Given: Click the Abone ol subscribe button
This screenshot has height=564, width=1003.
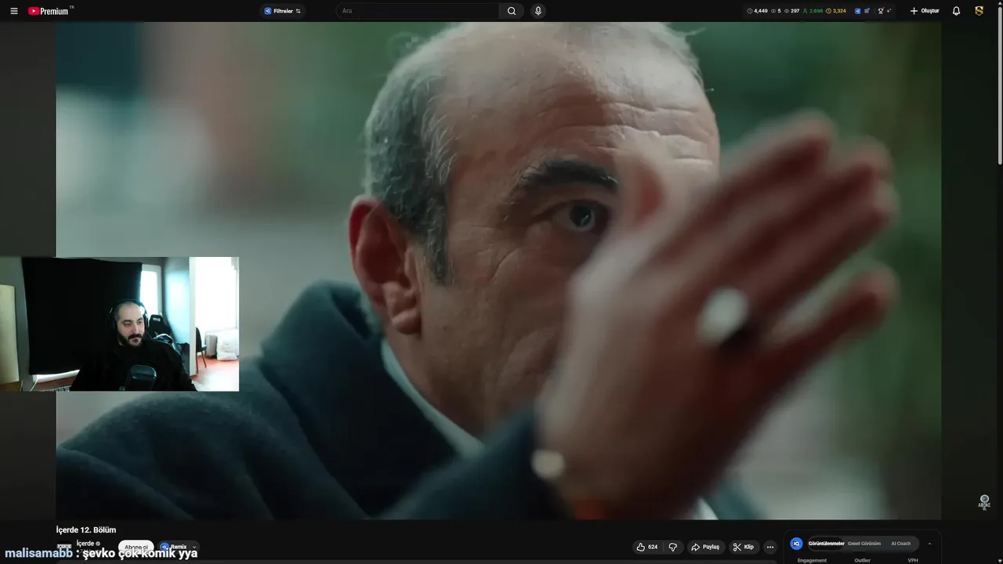Looking at the screenshot, I should 136,548.
